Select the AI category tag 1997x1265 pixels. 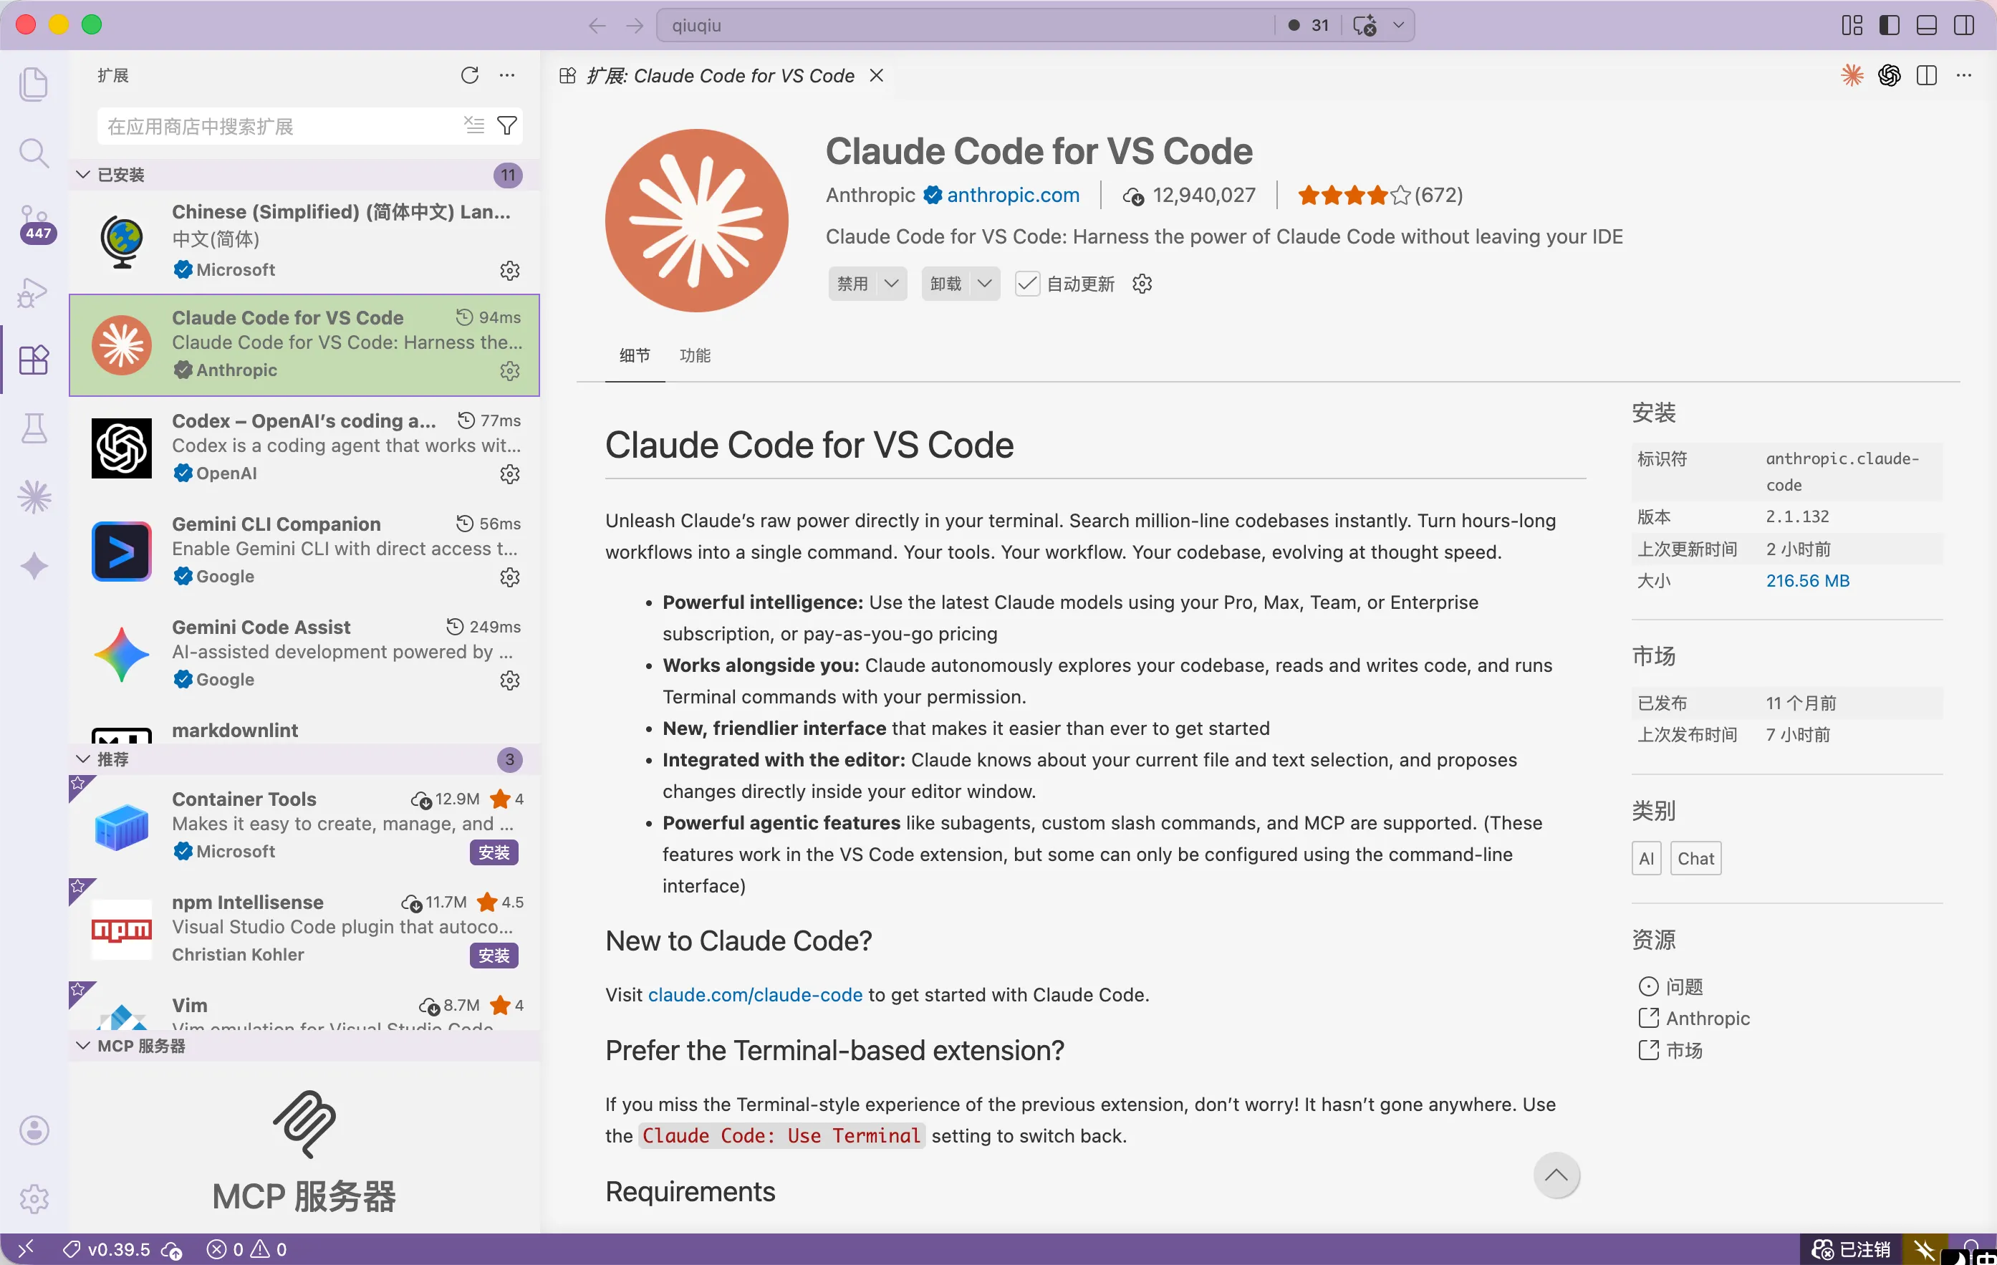click(x=1646, y=859)
